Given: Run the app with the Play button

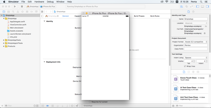Looking at the screenshot, I should pyautogui.click(x=15, y=6).
